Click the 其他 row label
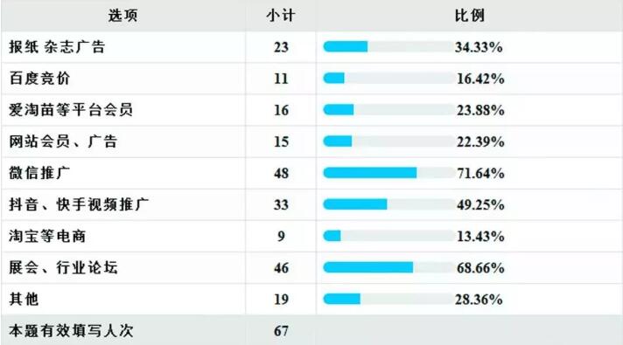Viewport: 623px width, 345px height. (x=24, y=299)
